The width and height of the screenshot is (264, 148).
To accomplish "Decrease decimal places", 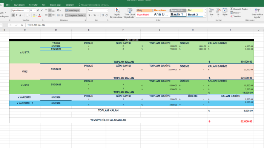I will click(106, 15).
